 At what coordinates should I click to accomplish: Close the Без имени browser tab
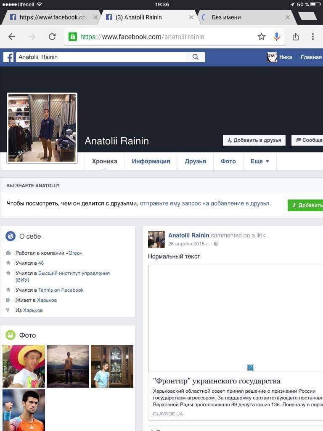pyautogui.click(x=288, y=17)
